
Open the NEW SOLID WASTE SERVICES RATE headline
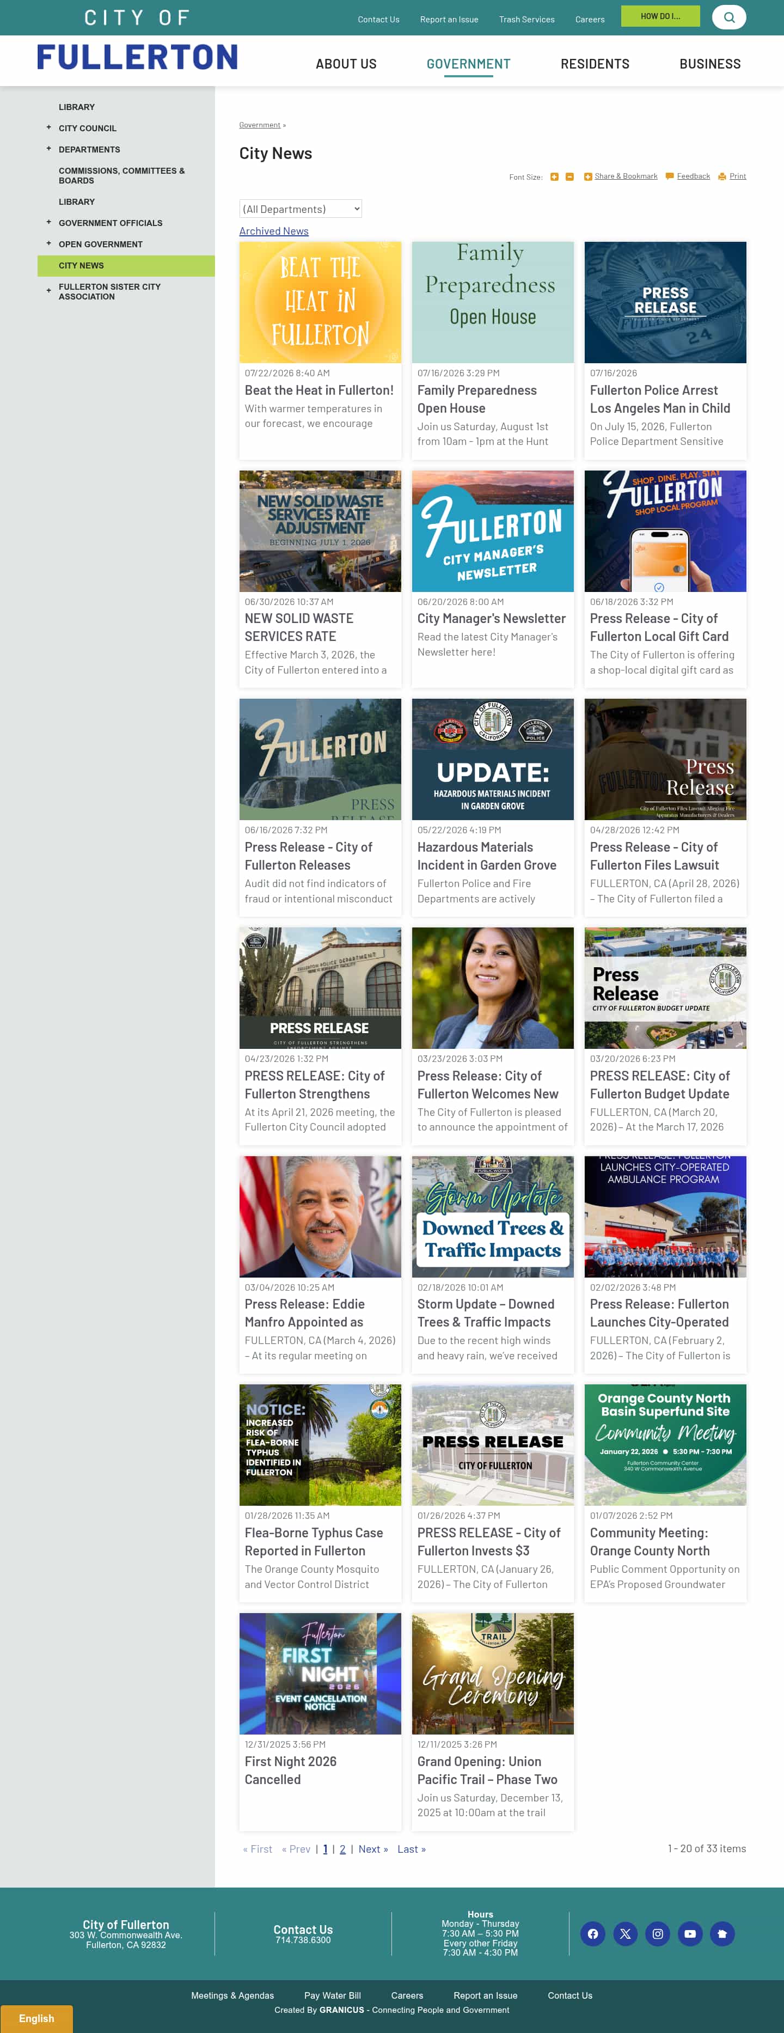pyautogui.click(x=299, y=627)
